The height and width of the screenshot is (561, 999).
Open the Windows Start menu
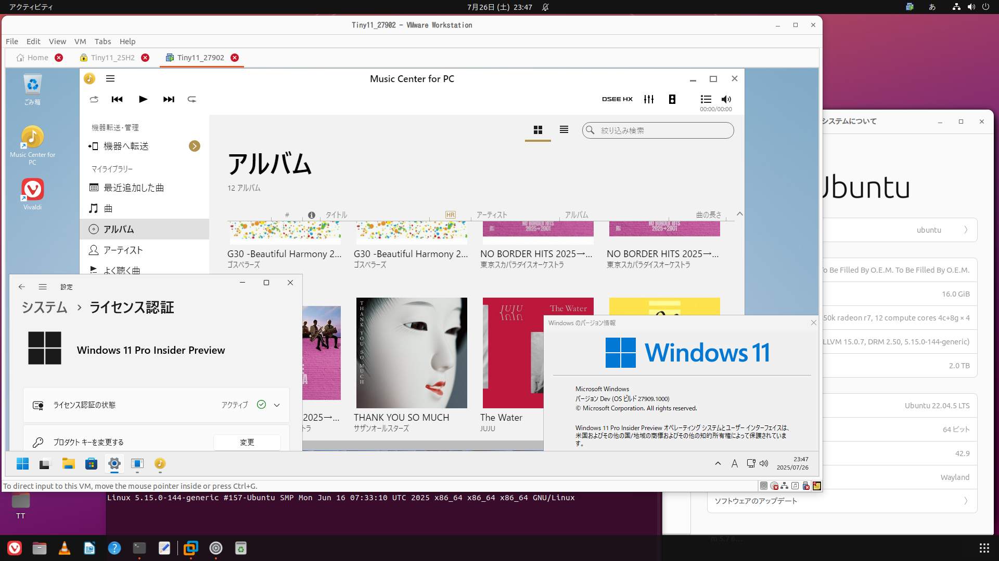22,463
